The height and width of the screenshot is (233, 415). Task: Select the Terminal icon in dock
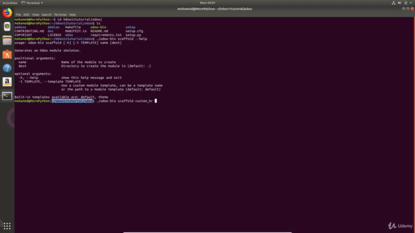(7, 96)
